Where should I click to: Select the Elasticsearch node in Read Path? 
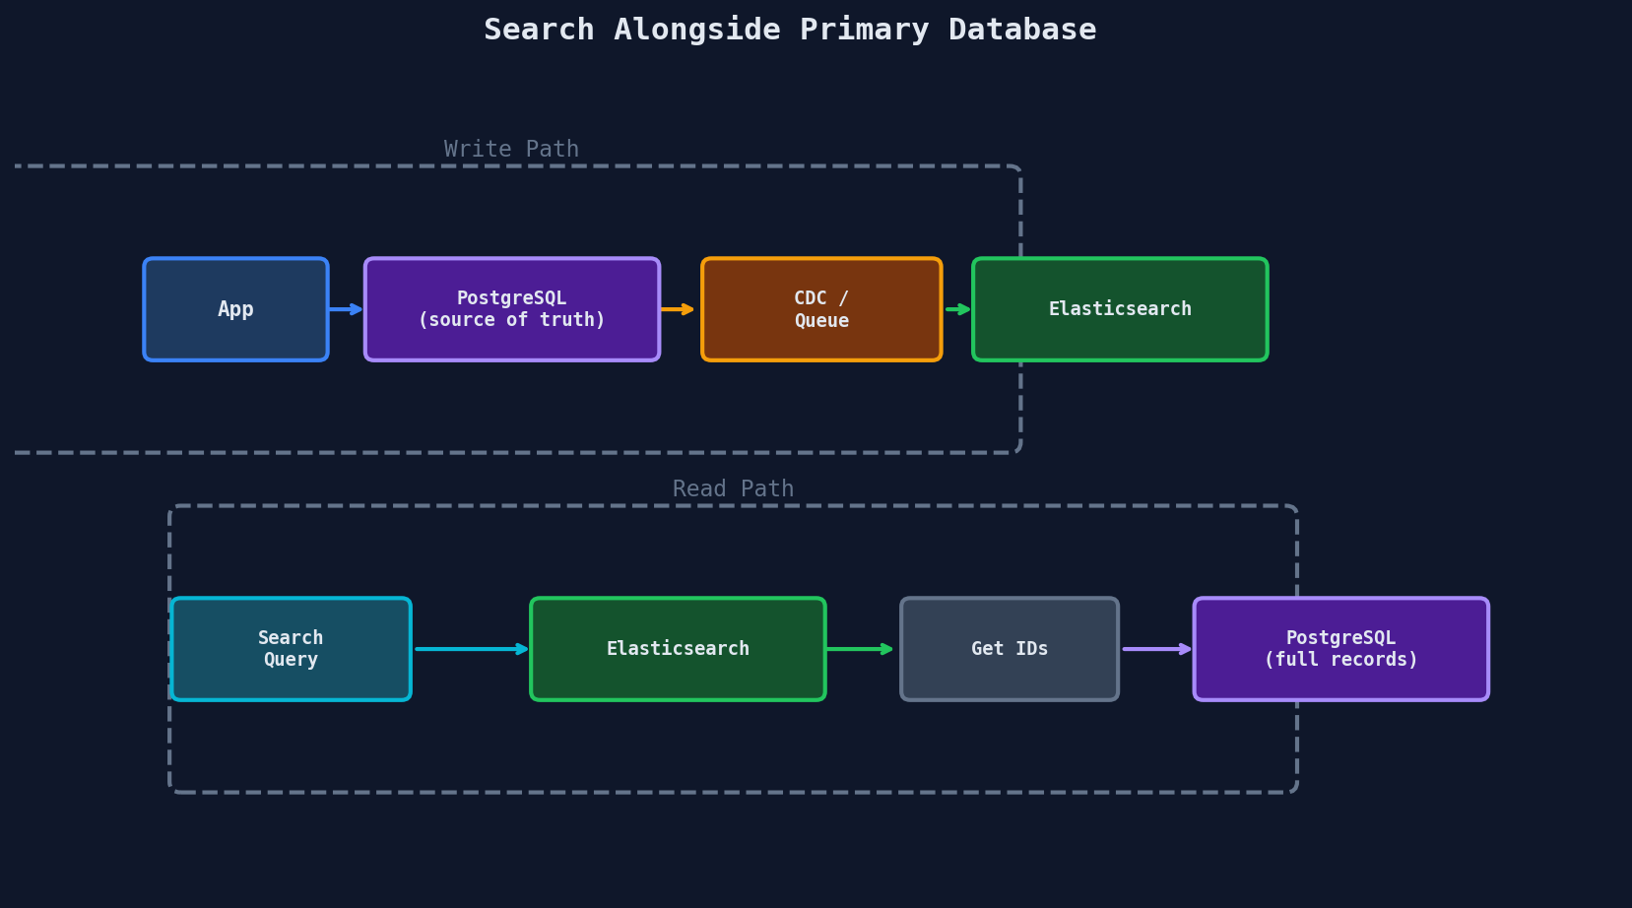pos(678,649)
